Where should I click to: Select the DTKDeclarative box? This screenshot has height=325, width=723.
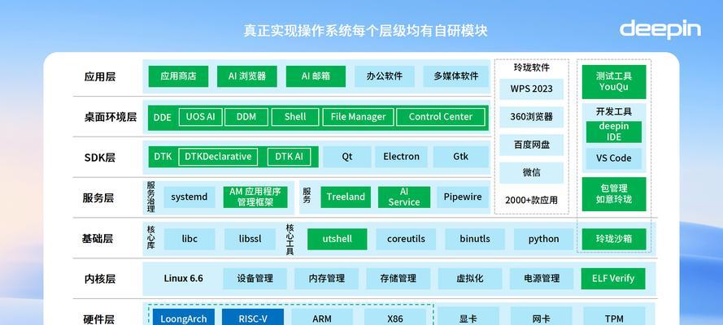pos(218,157)
